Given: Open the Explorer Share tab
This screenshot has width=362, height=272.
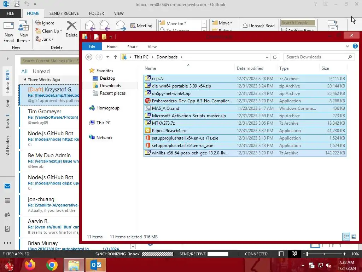Looking at the screenshot, I should 132,47.
